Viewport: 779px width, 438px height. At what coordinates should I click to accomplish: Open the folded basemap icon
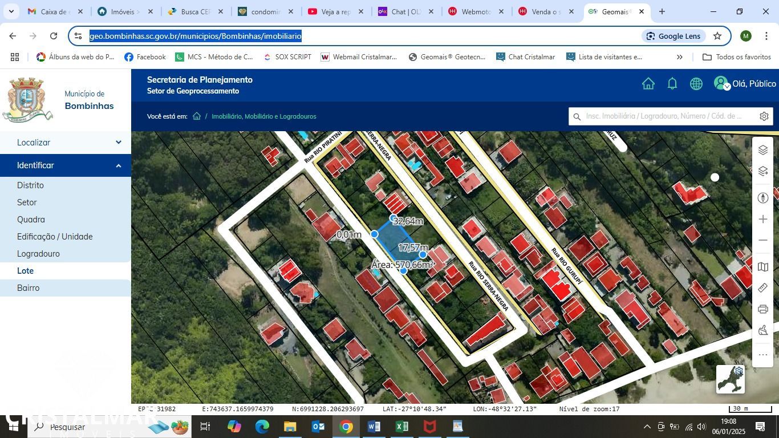click(763, 267)
